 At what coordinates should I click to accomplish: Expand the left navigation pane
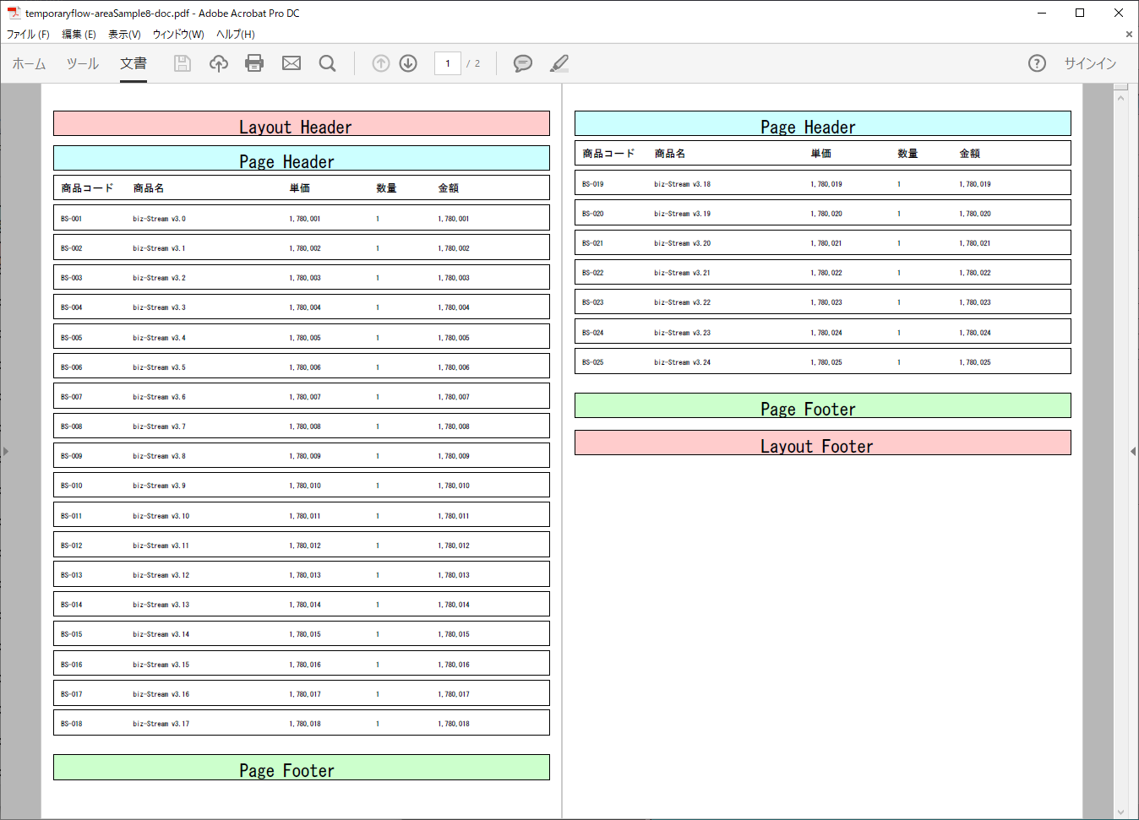coord(6,452)
